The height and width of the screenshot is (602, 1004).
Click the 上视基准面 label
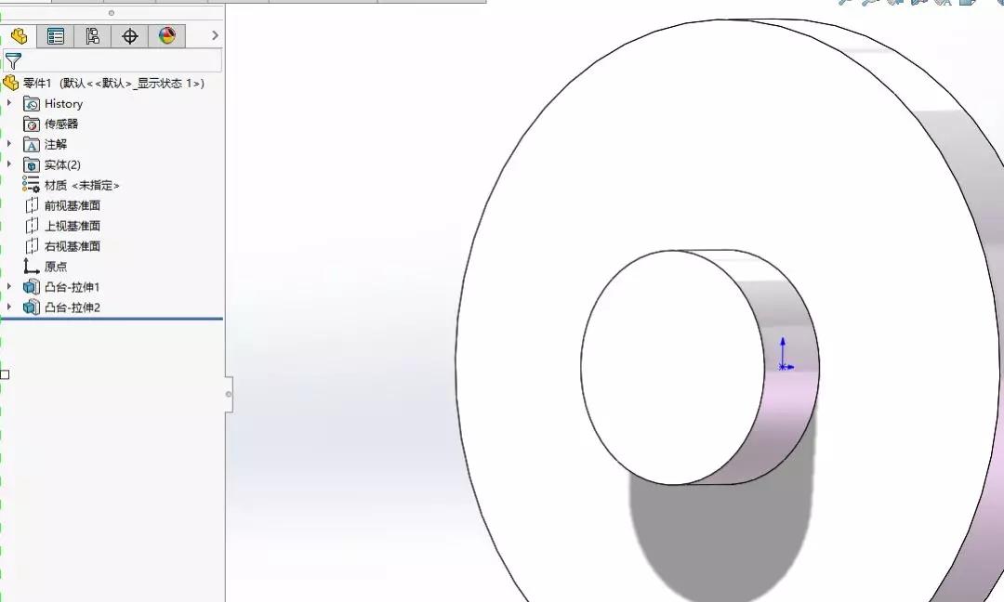coord(73,226)
